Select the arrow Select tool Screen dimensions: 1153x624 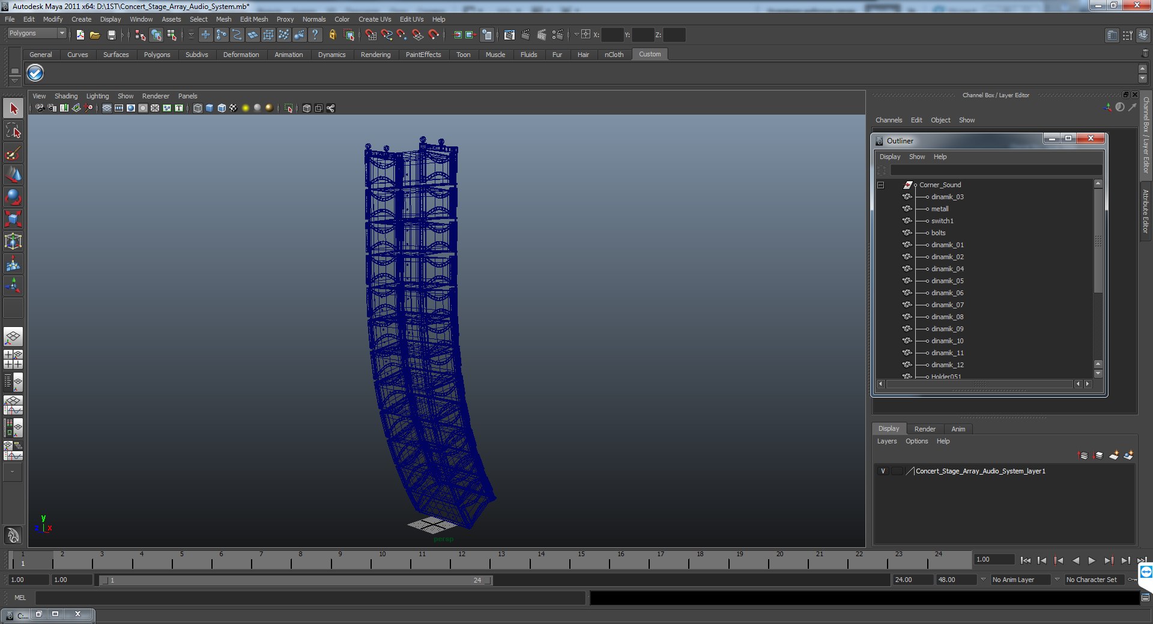13,109
